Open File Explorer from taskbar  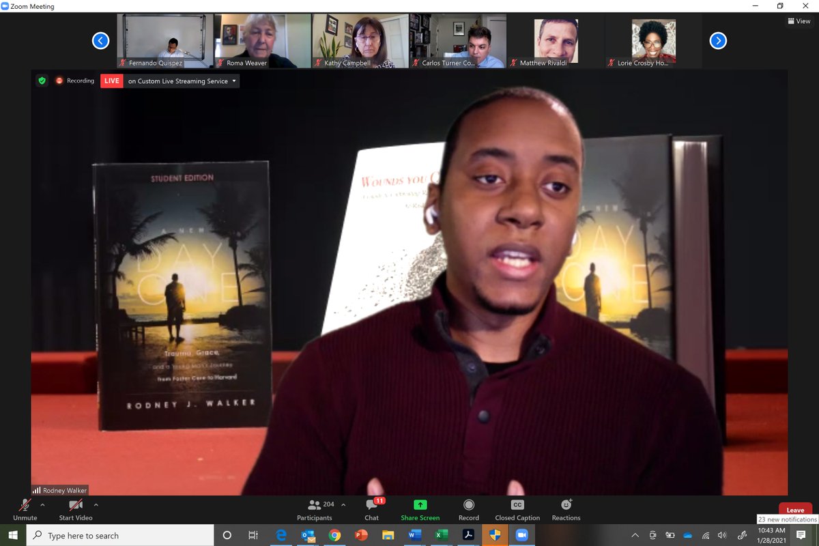pos(388,535)
